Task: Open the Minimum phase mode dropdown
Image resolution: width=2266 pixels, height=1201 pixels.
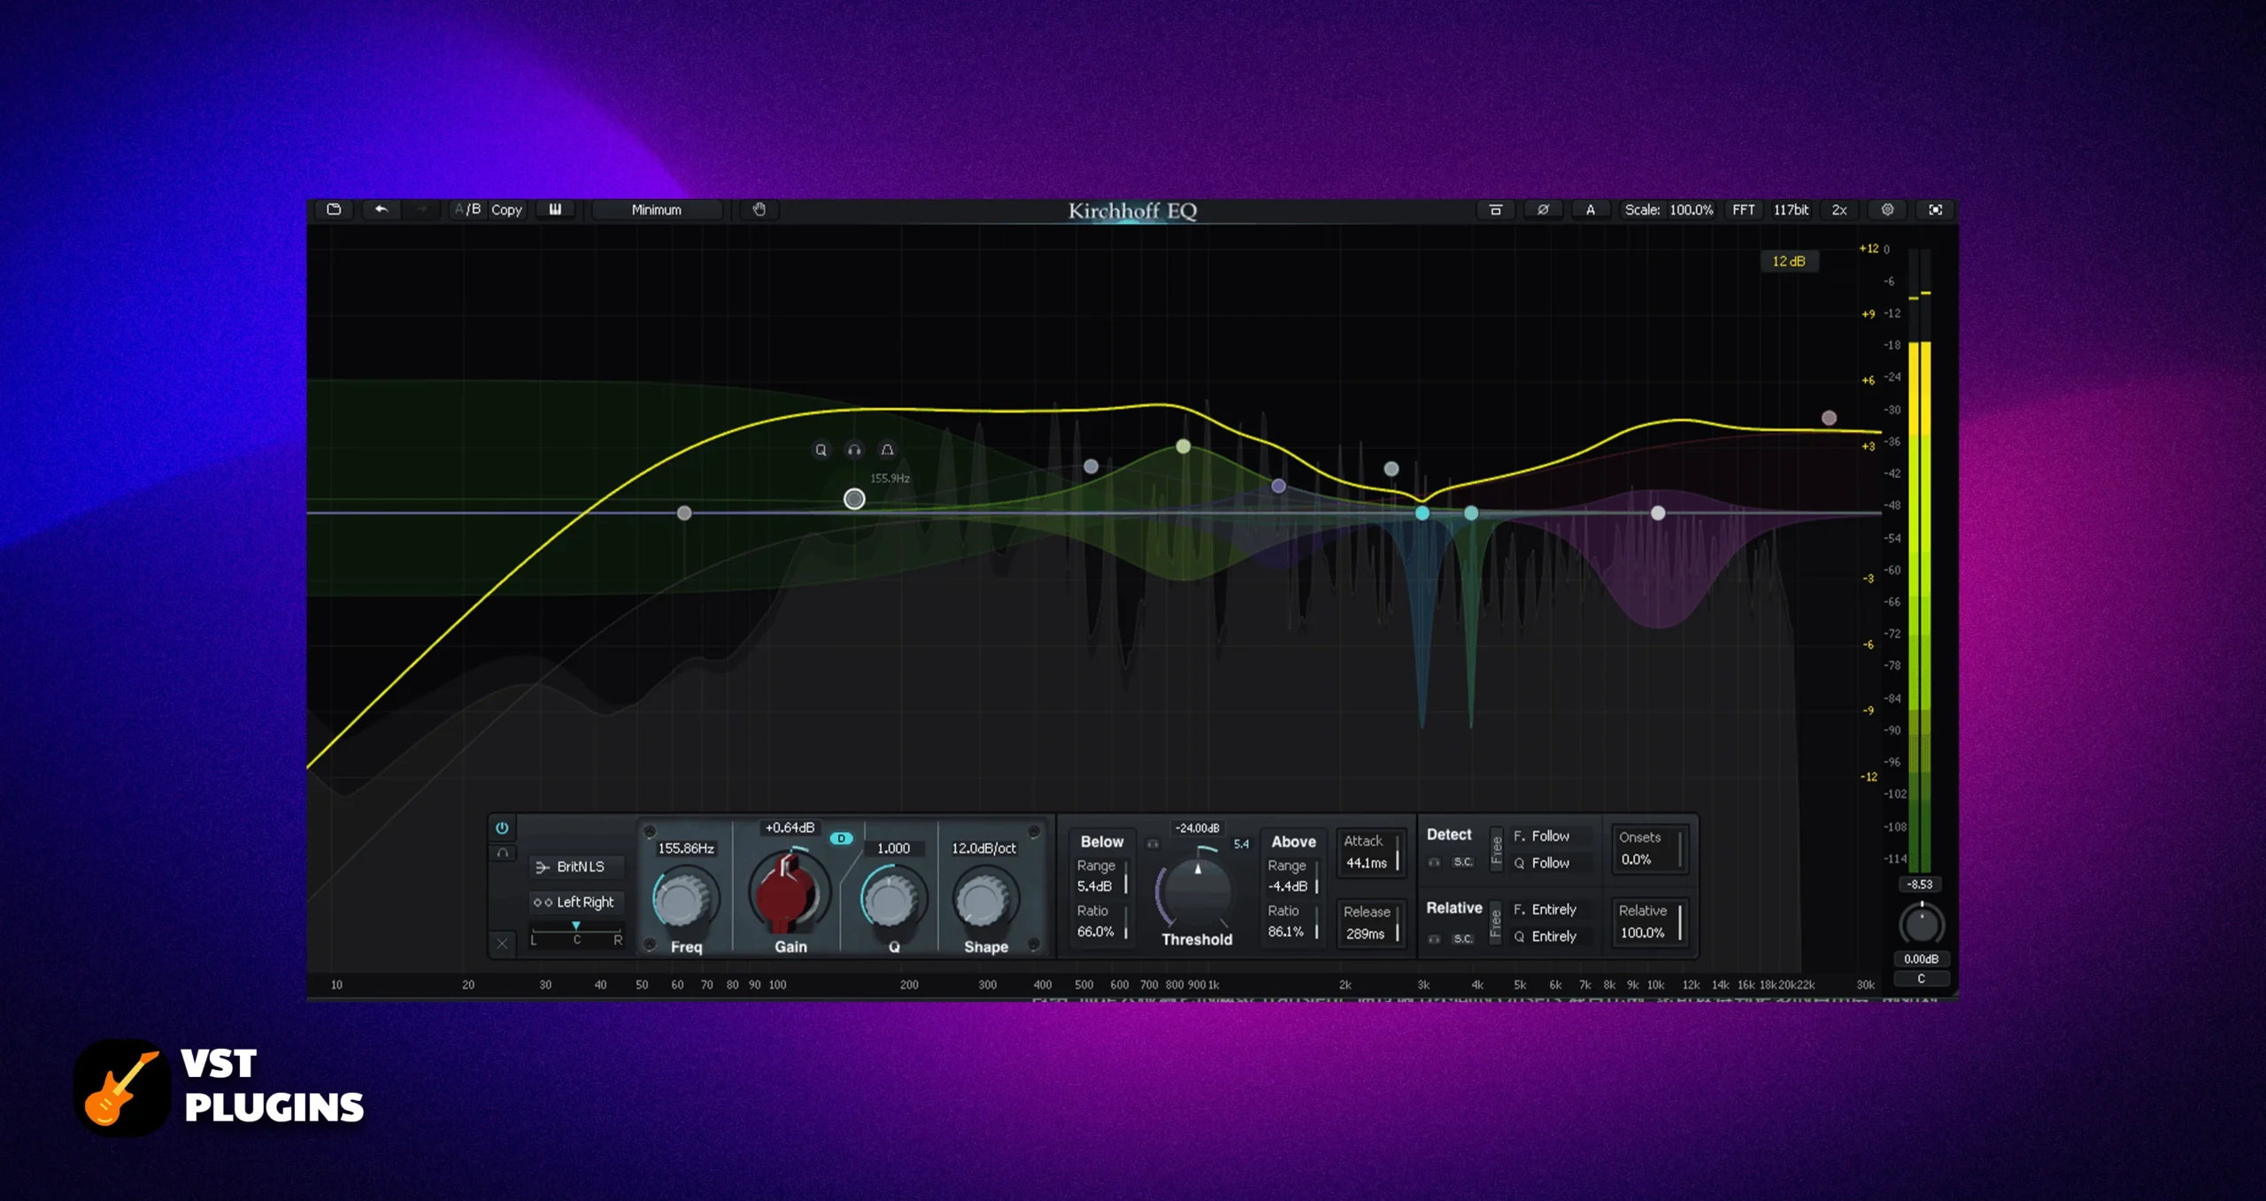Action: tap(656, 210)
